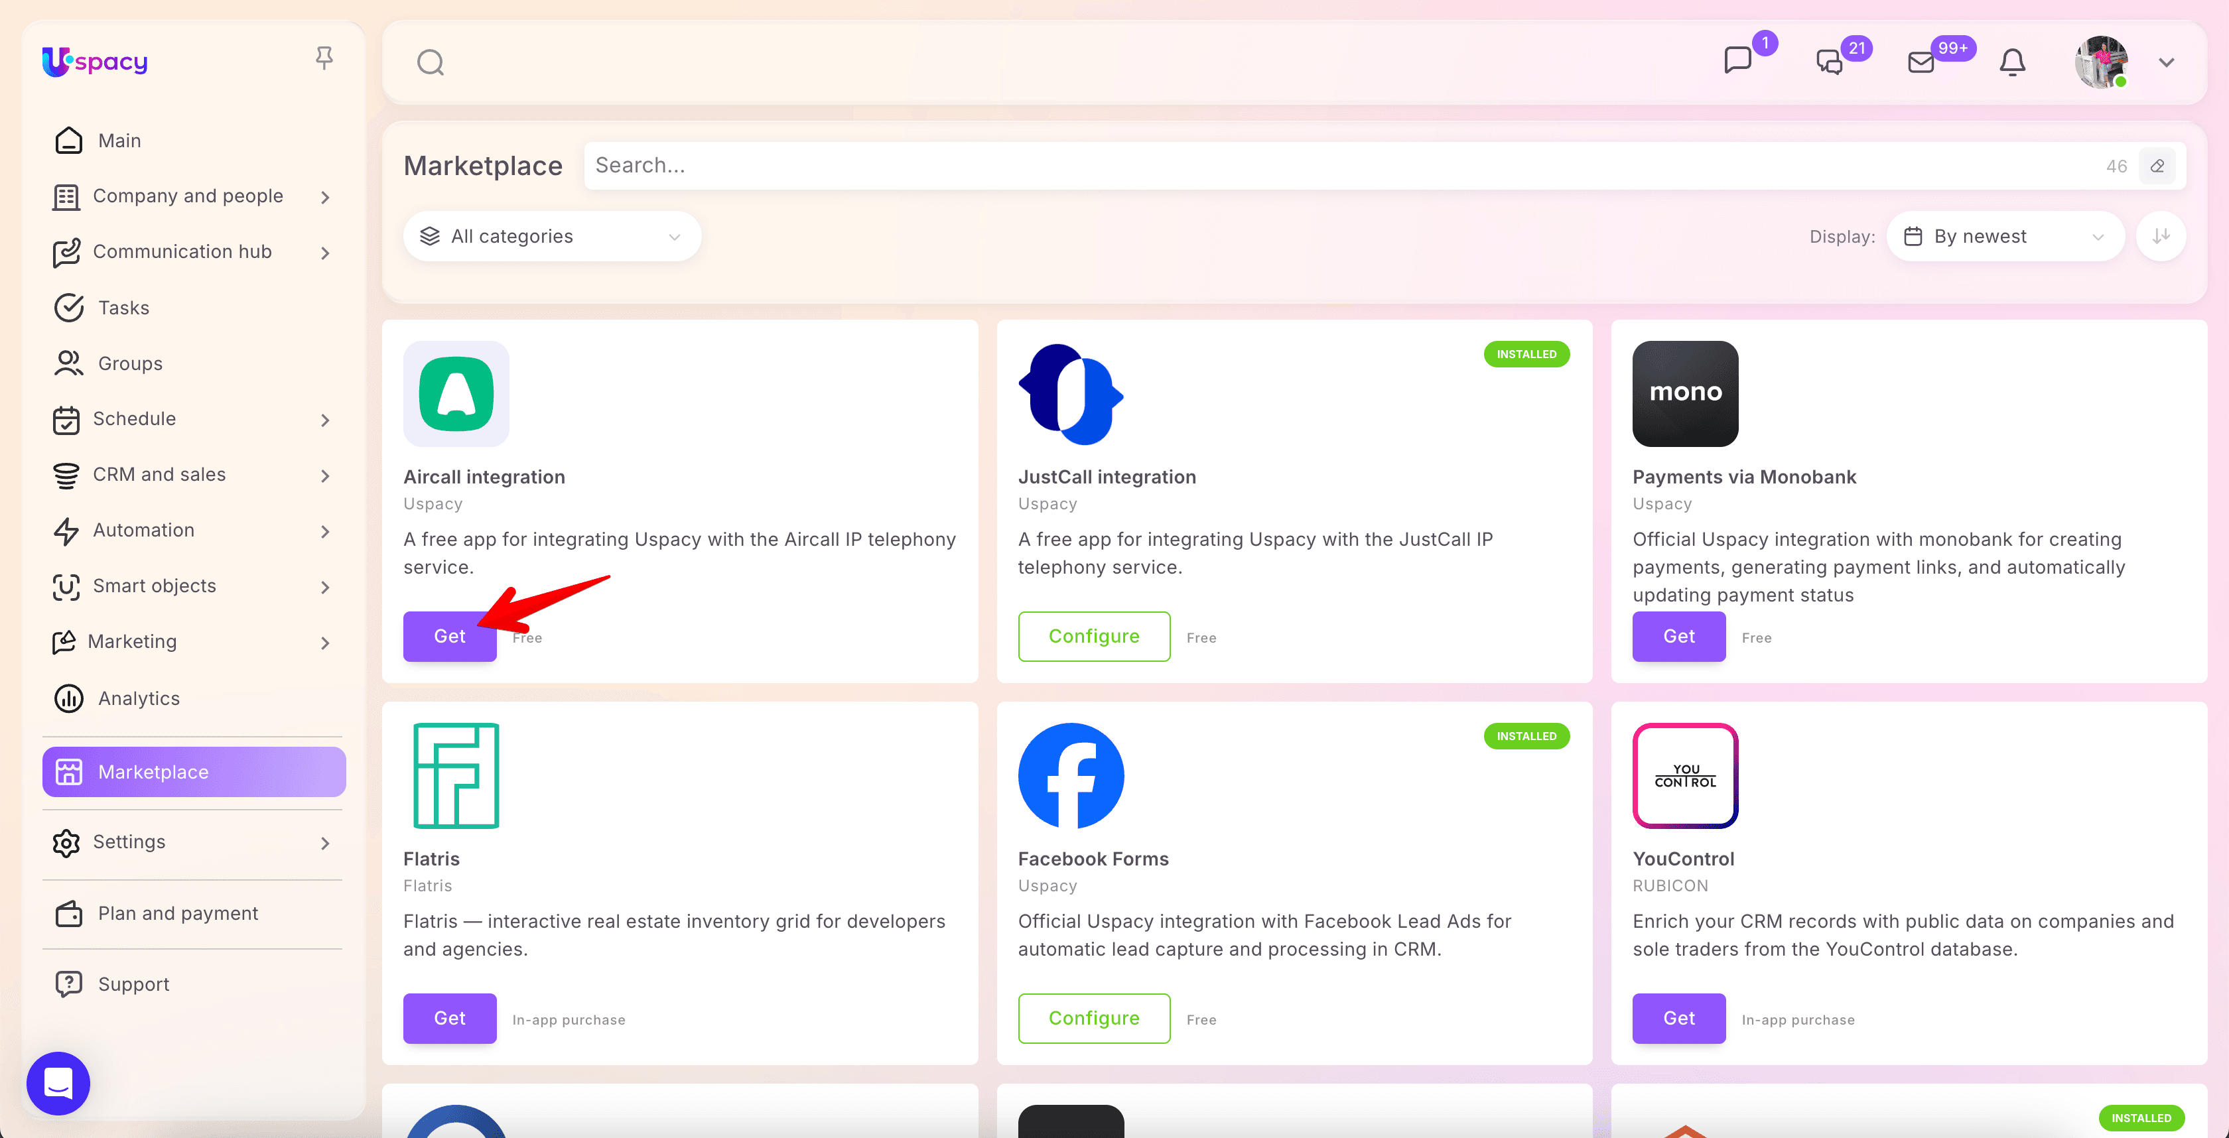Configure the JustCall integration

(1094, 637)
